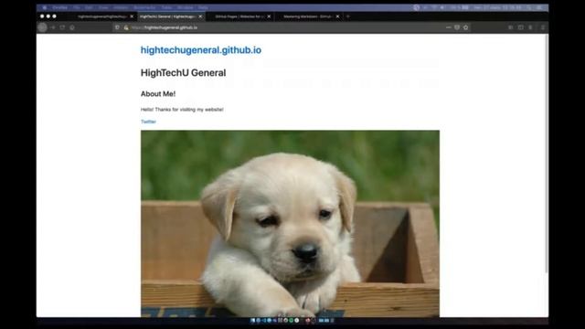
Task: Click the 'About Me!' heading
Action: pos(158,94)
